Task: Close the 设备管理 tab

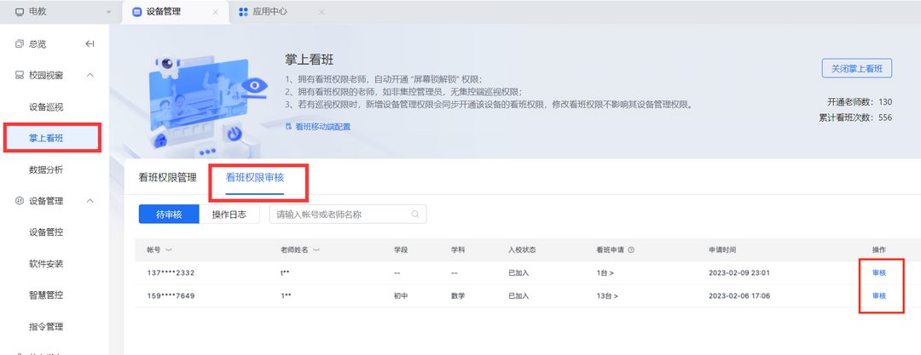Action: [x=215, y=12]
